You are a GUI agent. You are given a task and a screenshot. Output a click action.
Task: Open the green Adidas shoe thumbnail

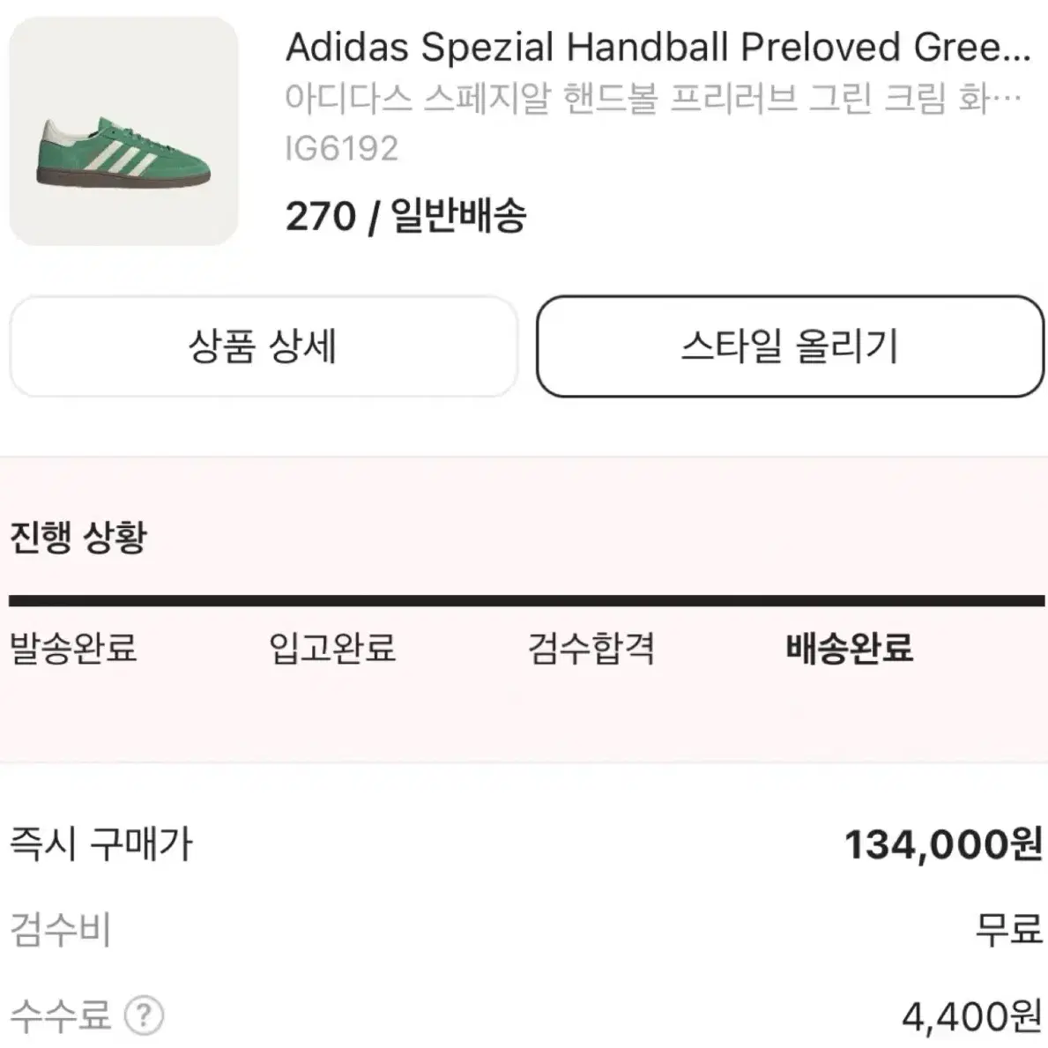[123, 131]
